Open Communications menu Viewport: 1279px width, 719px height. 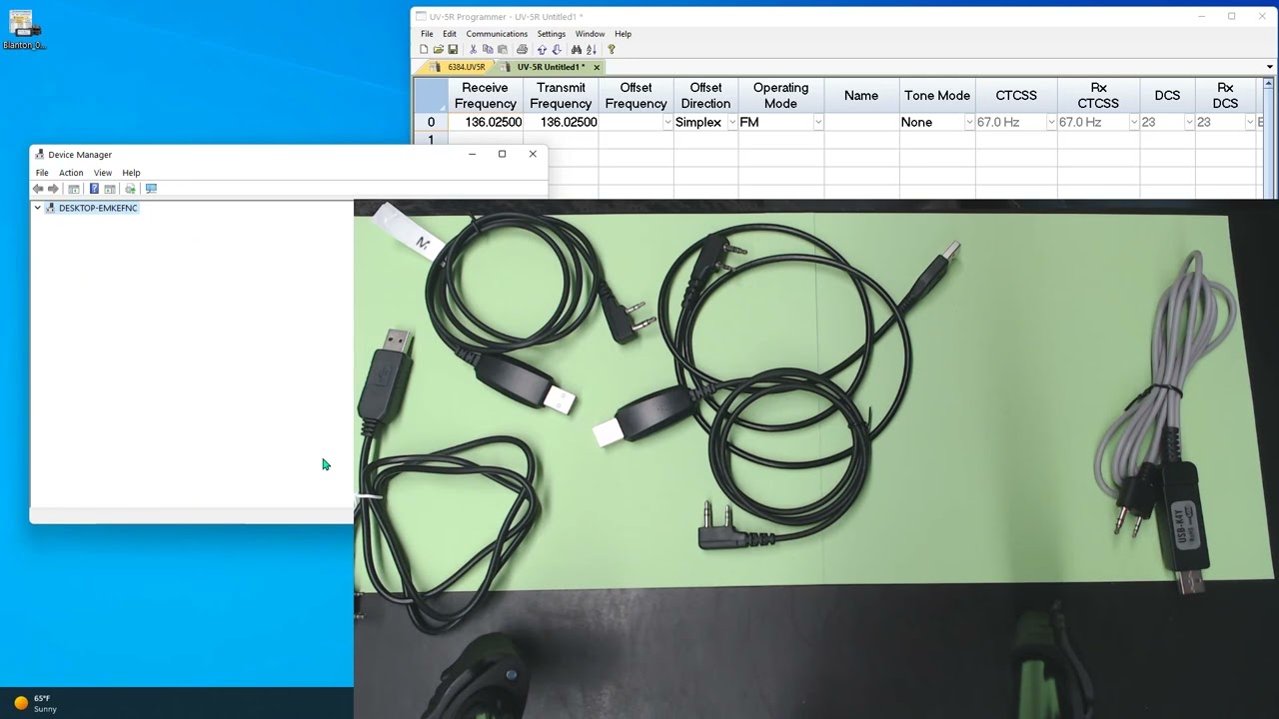tap(497, 34)
